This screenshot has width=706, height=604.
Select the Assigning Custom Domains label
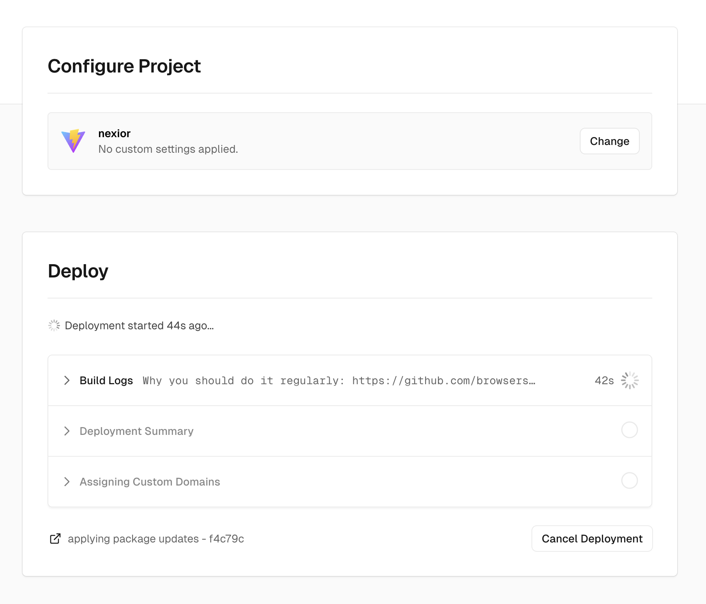150,482
